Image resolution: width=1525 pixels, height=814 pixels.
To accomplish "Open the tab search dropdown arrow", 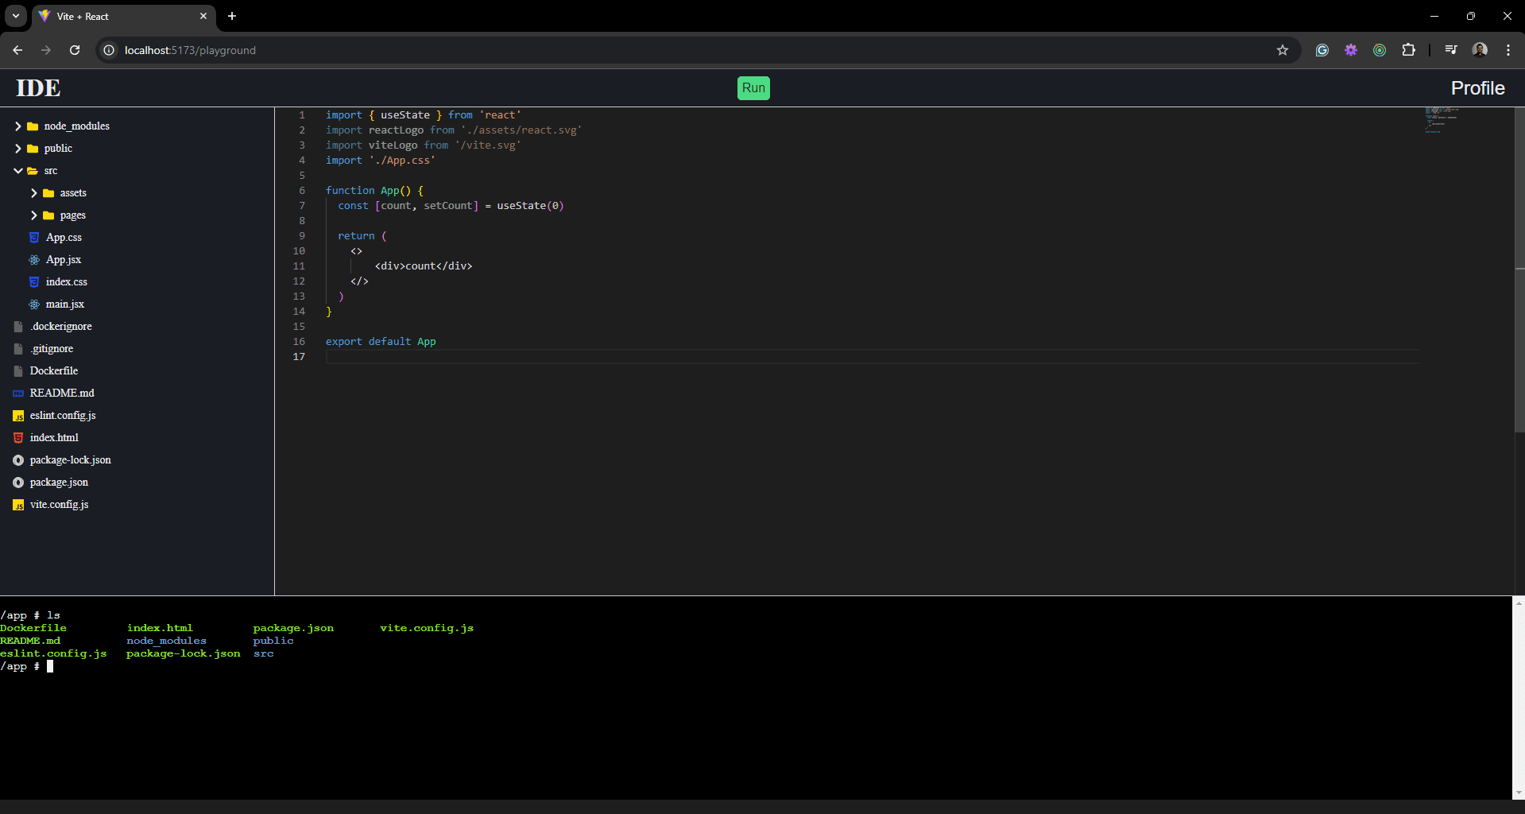I will click(16, 16).
